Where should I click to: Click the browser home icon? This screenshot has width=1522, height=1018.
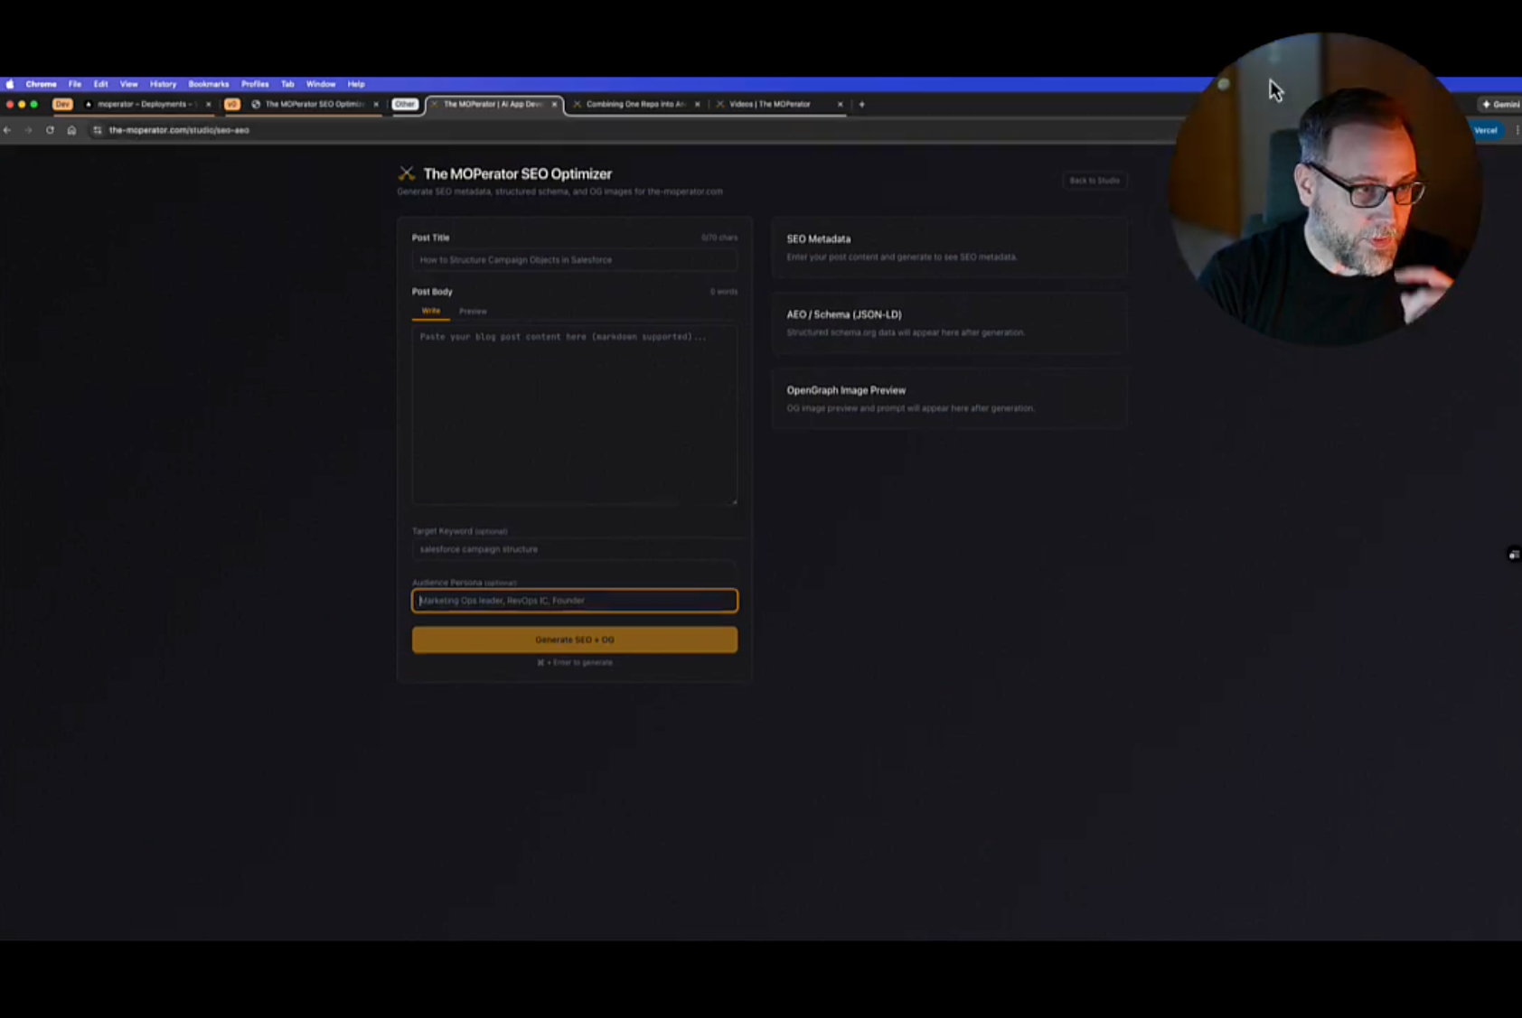point(71,130)
